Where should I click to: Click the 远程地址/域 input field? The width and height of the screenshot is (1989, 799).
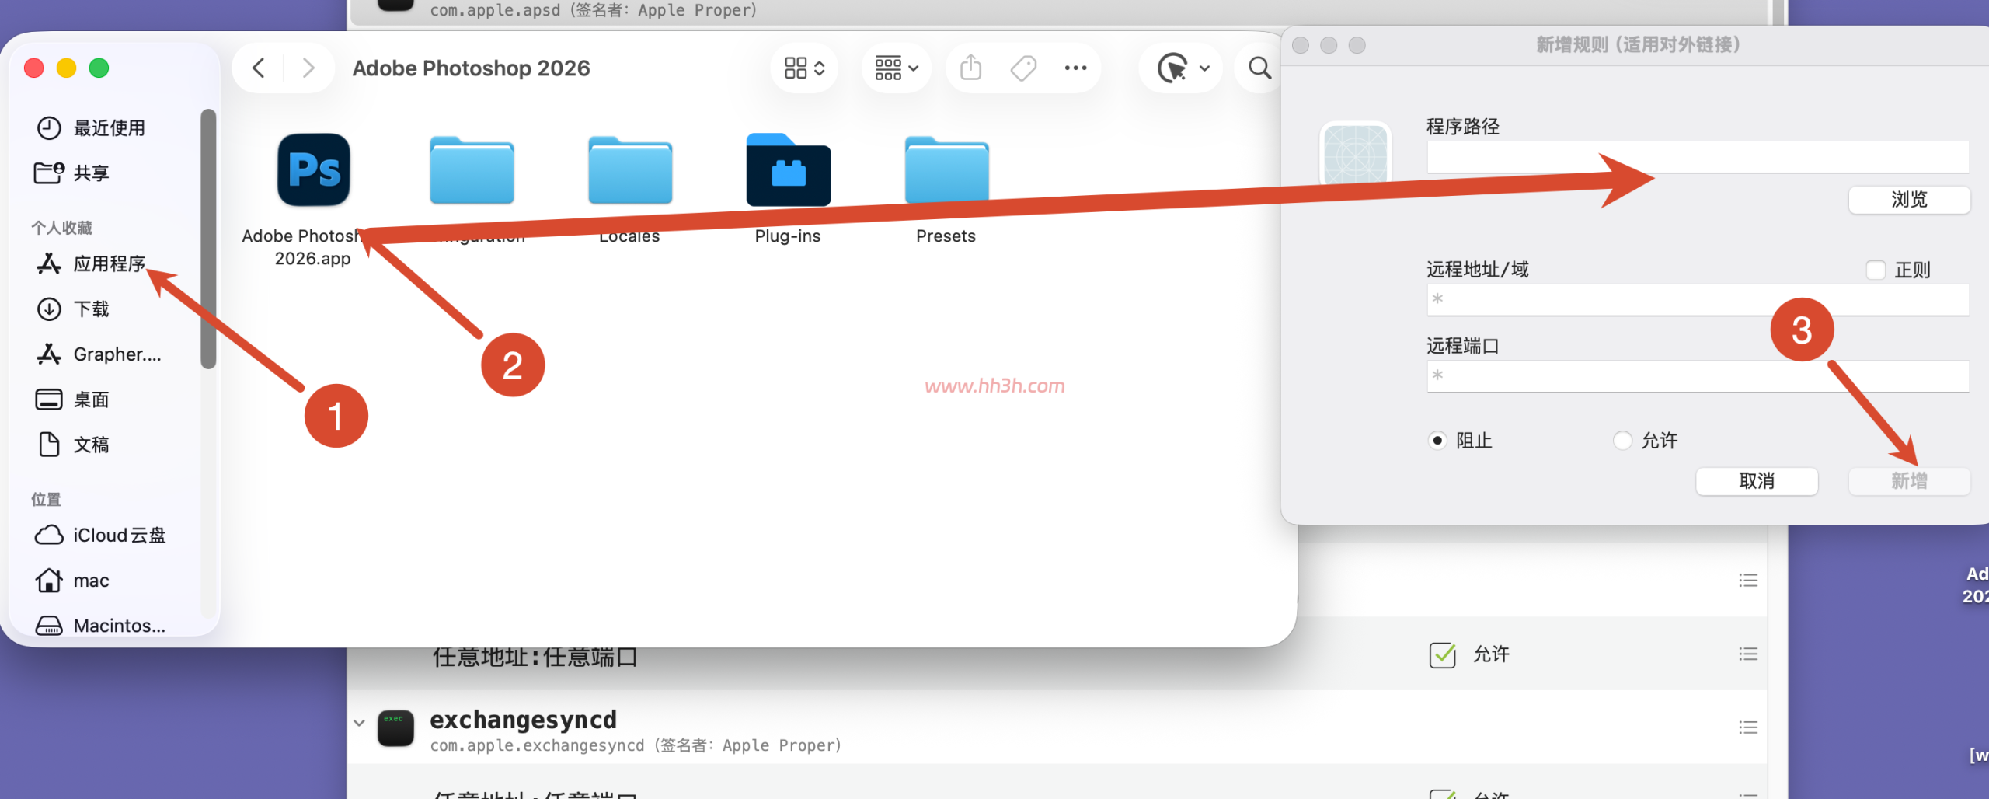click(x=1698, y=300)
